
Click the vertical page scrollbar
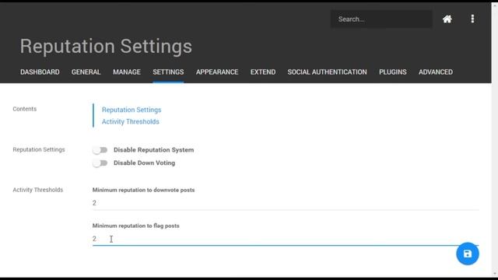pyautogui.click(x=495, y=140)
